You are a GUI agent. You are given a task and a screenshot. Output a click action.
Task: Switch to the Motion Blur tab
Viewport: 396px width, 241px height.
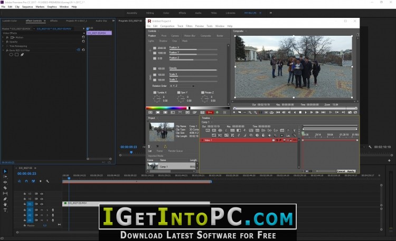(190, 36)
